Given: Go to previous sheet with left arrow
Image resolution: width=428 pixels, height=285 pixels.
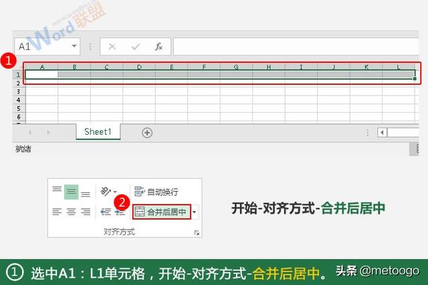Looking at the screenshot, I should click(30, 132).
